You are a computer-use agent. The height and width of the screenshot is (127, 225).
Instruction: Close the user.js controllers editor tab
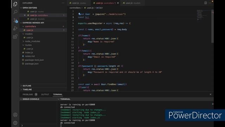(x=118, y=3)
